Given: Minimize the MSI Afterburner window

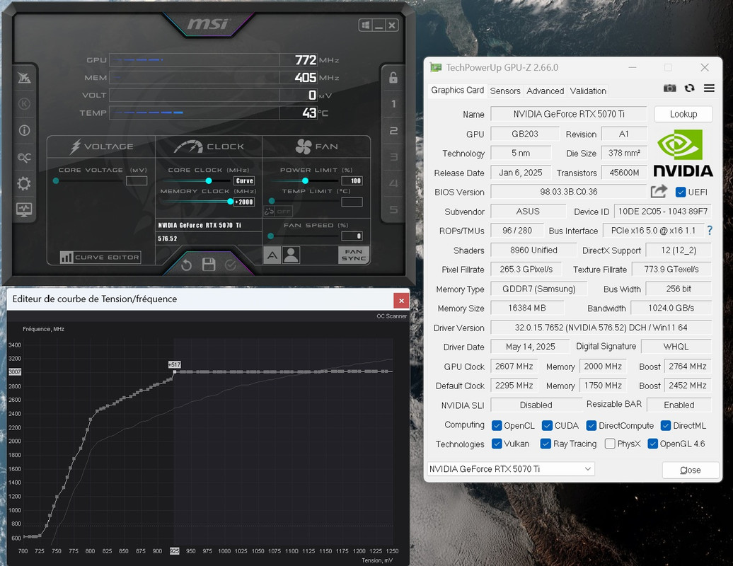Looking at the screenshot, I should (379, 25).
